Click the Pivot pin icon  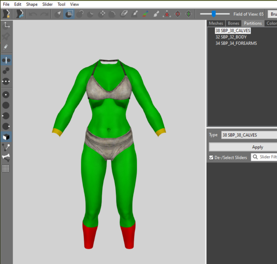click(x=6, y=37)
